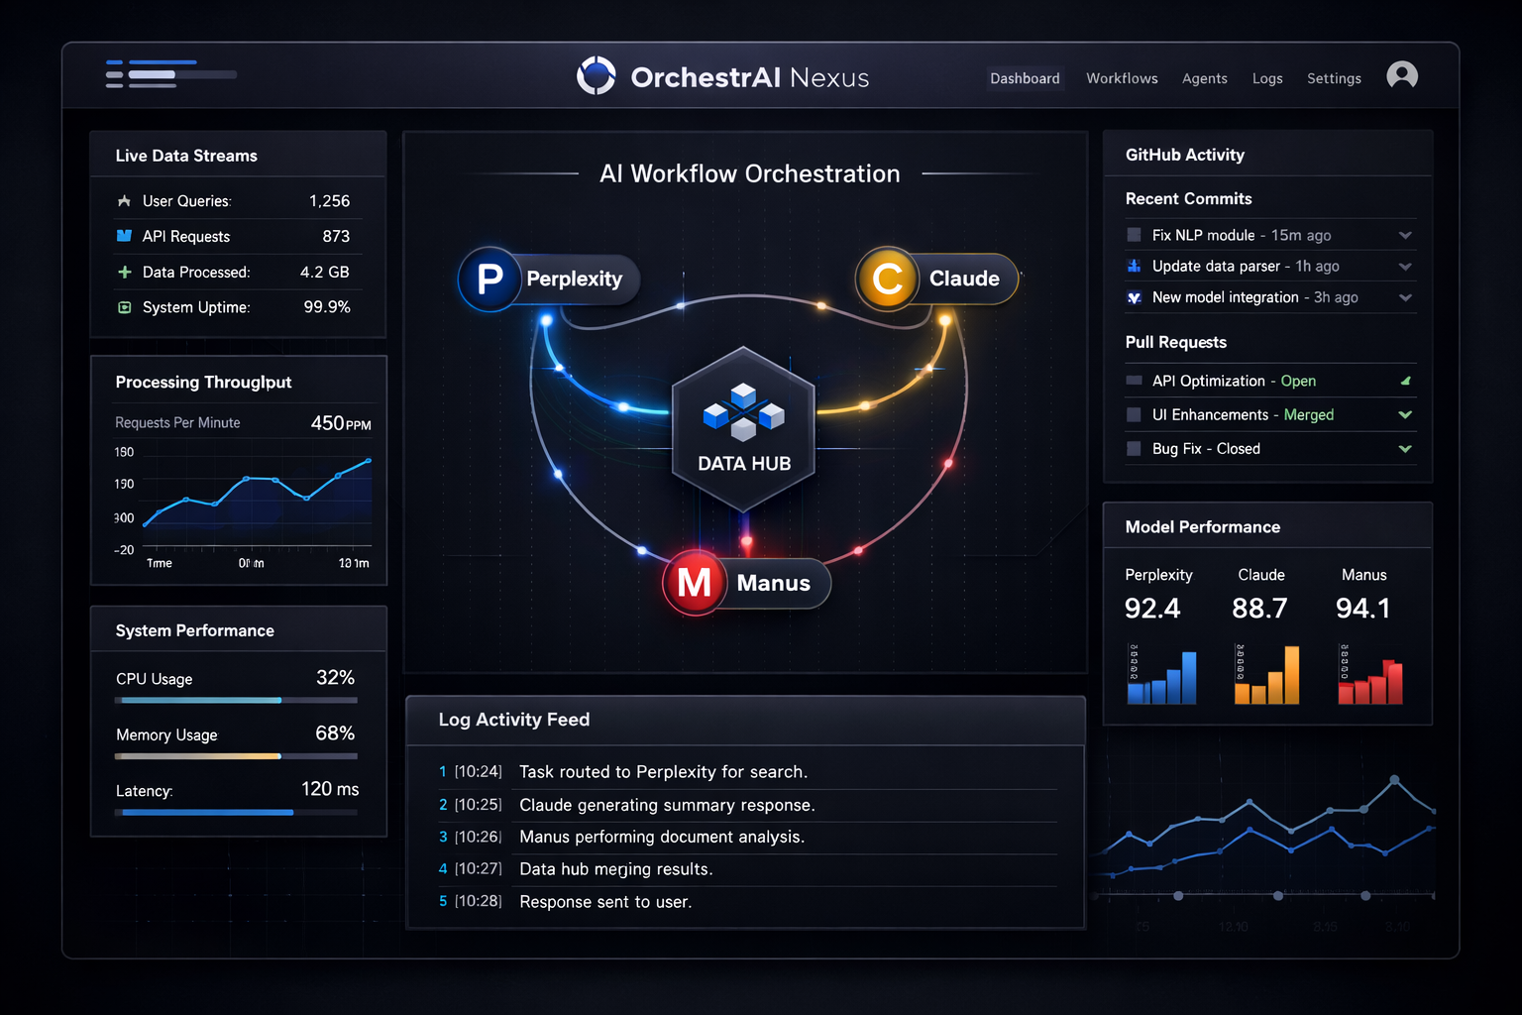Image resolution: width=1522 pixels, height=1015 pixels.
Task: Click the Data Hub cubes icon
Action: [x=743, y=411]
